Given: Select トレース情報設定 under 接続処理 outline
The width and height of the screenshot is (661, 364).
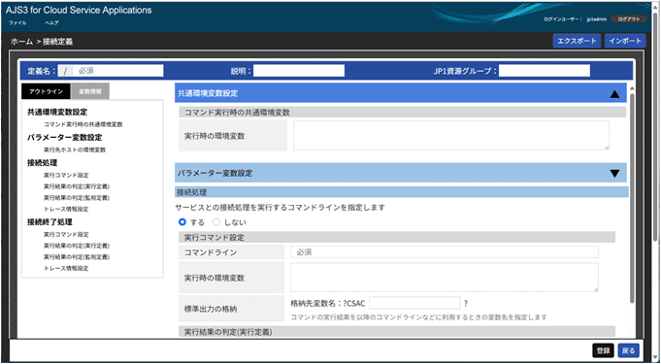Looking at the screenshot, I should pos(66,210).
